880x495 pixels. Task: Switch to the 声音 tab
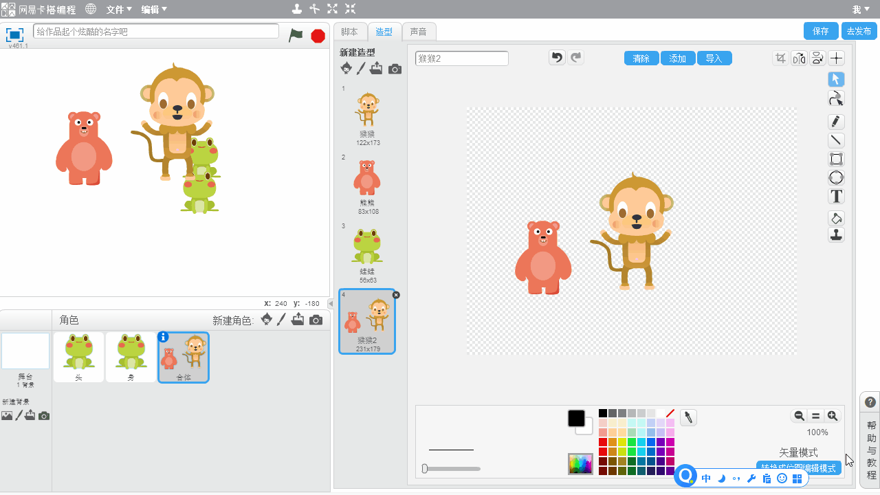pos(419,32)
